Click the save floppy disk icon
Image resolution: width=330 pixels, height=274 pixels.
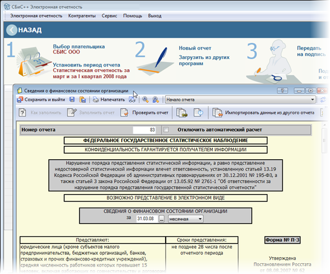(x=72, y=100)
